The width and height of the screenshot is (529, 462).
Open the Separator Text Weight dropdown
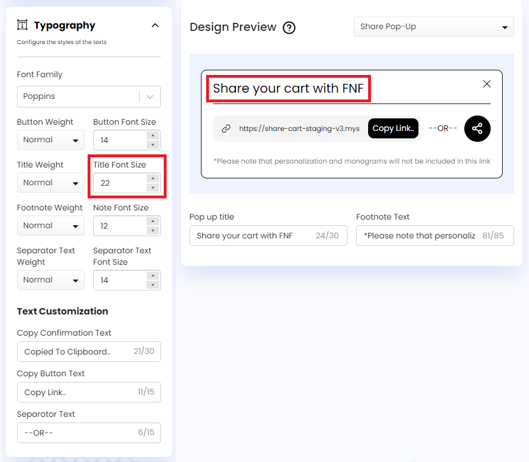(50, 280)
